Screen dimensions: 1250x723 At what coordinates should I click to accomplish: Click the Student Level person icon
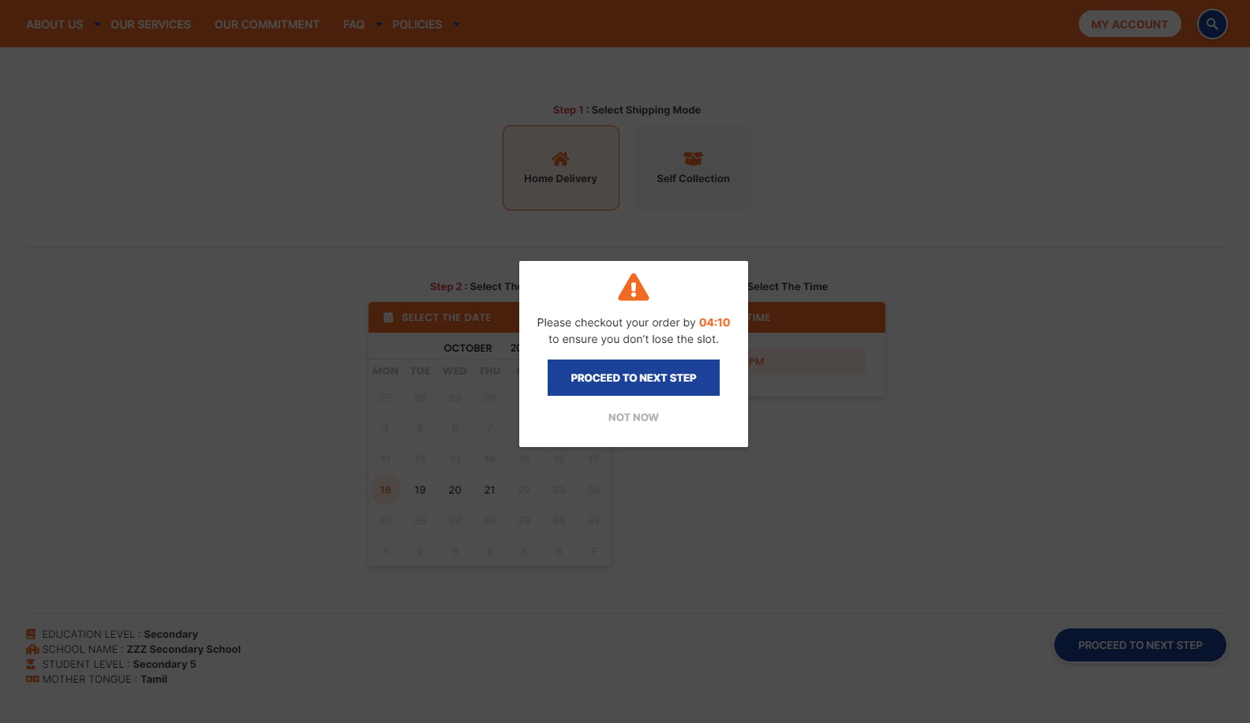click(31, 664)
